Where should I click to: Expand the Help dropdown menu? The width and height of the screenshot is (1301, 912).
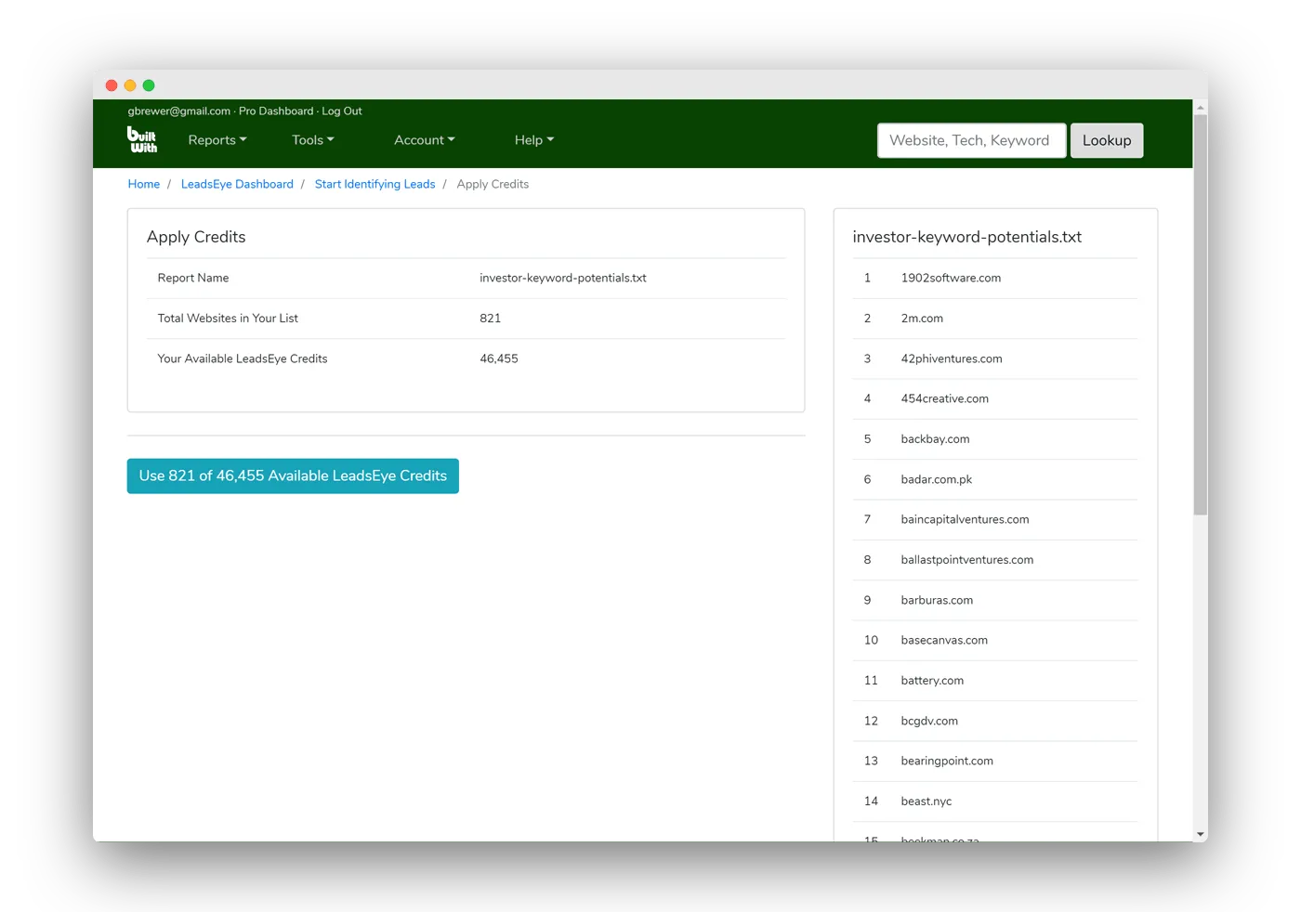tap(533, 140)
